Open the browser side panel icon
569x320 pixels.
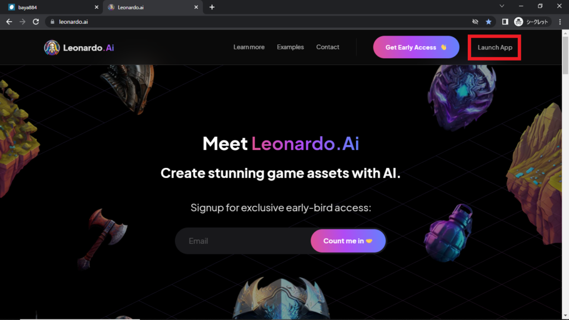[505, 22]
